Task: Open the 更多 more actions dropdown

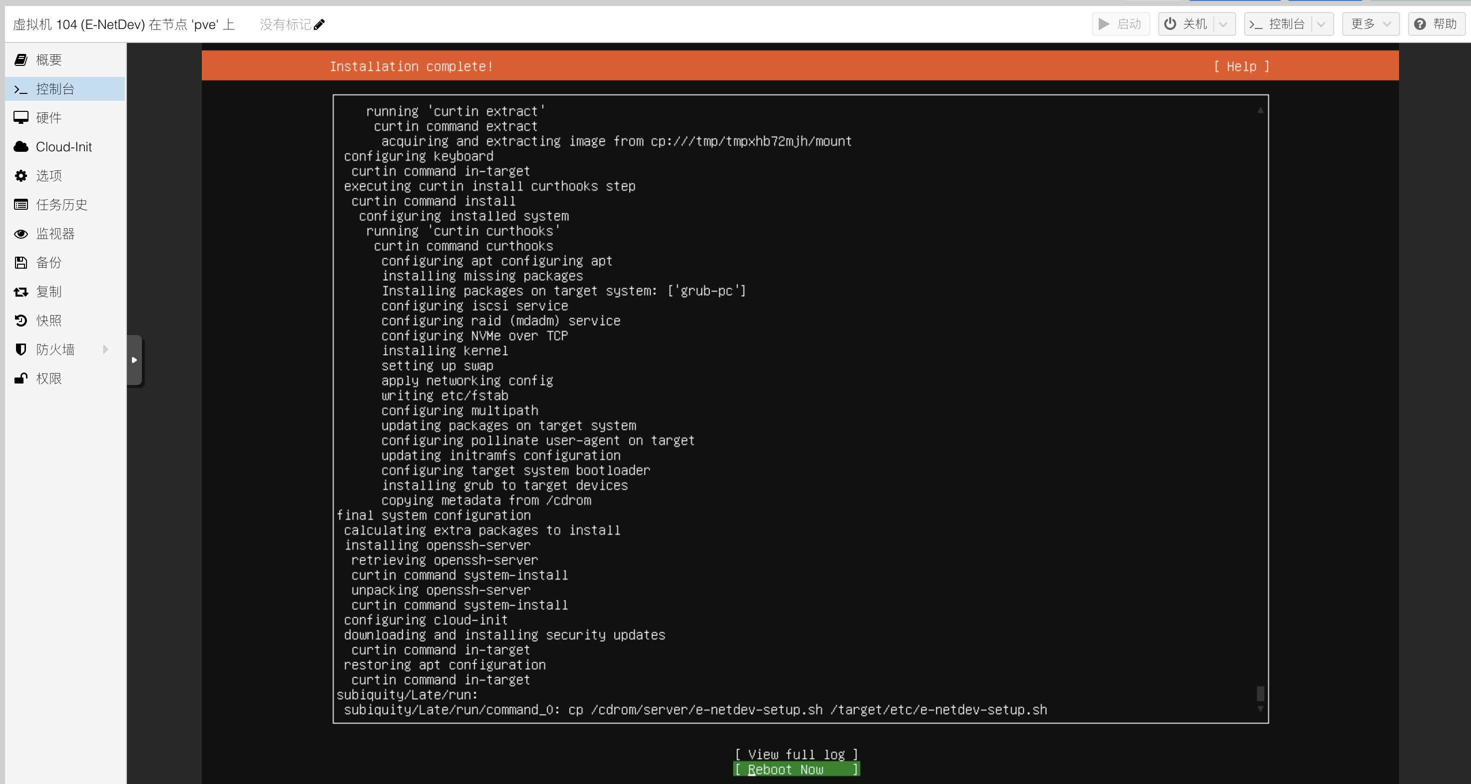Action: (1371, 24)
